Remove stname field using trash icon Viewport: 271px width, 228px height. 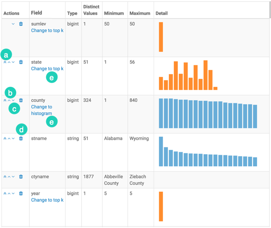point(21,138)
